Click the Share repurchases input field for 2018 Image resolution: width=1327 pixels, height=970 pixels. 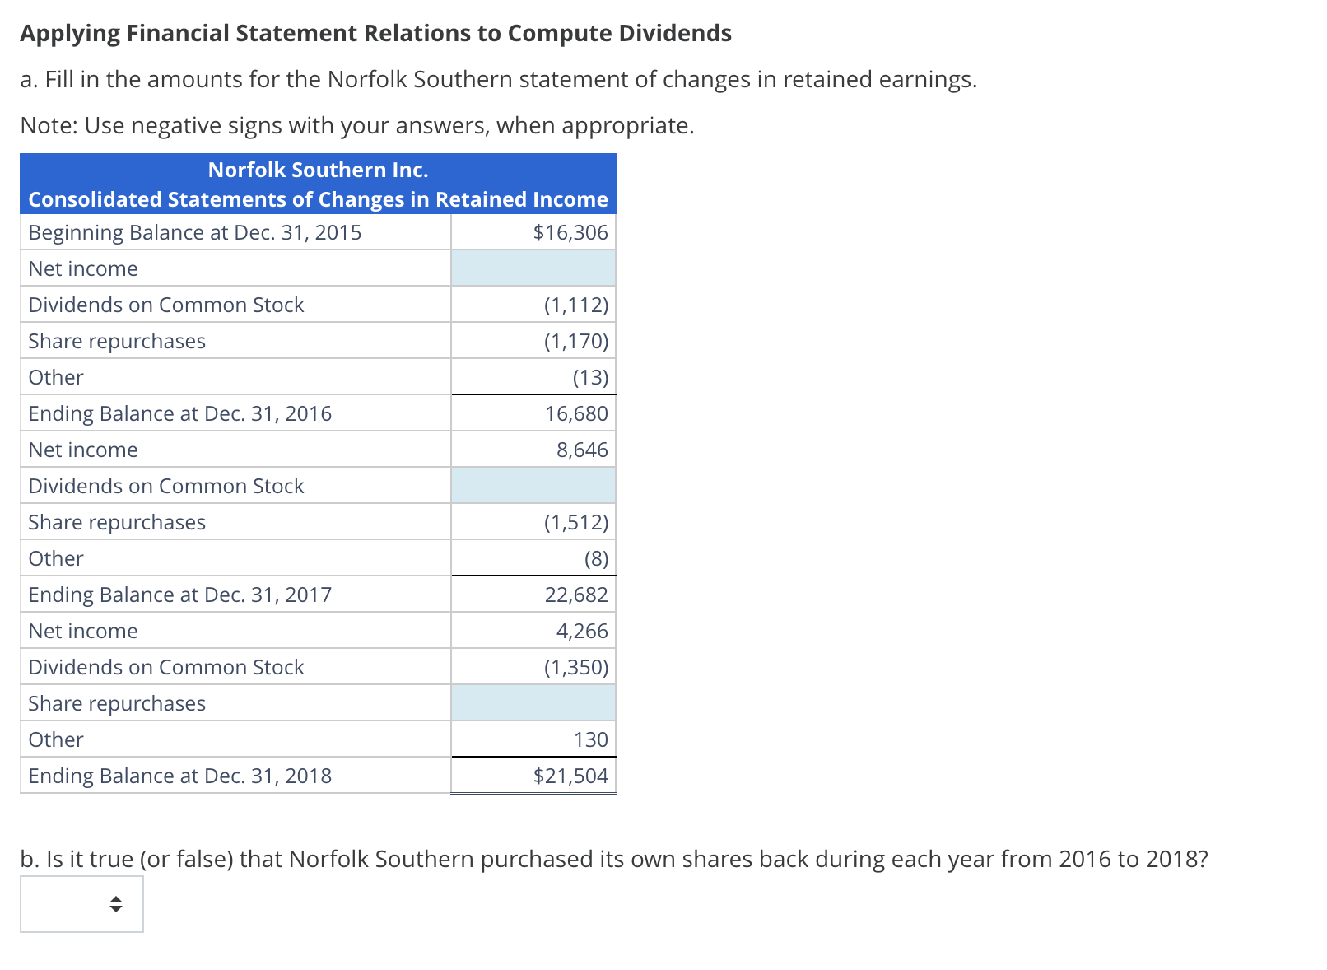[533, 702]
